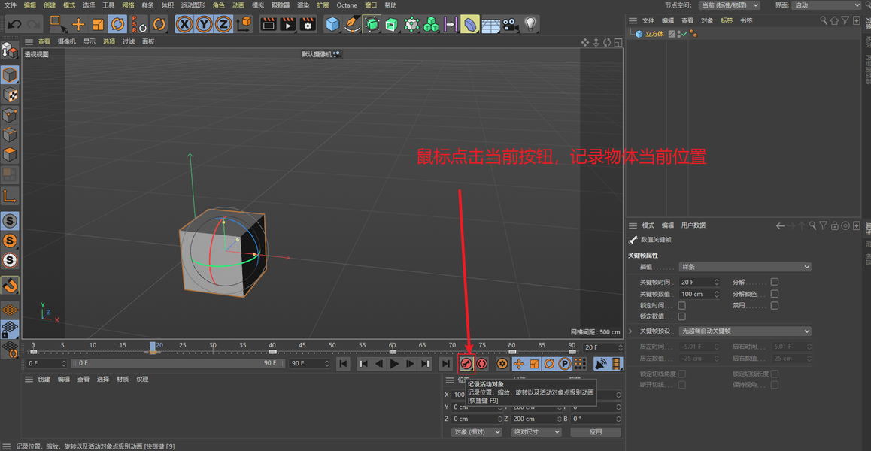Check the 锁定时间 checkbox
The width and height of the screenshot is (871, 451).
pyautogui.click(x=682, y=305)
